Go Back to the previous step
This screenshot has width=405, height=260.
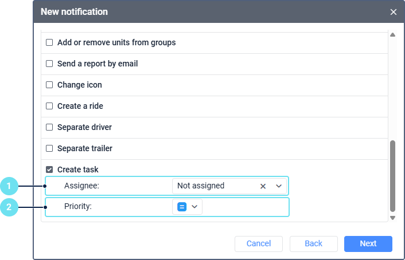(313, 243)
